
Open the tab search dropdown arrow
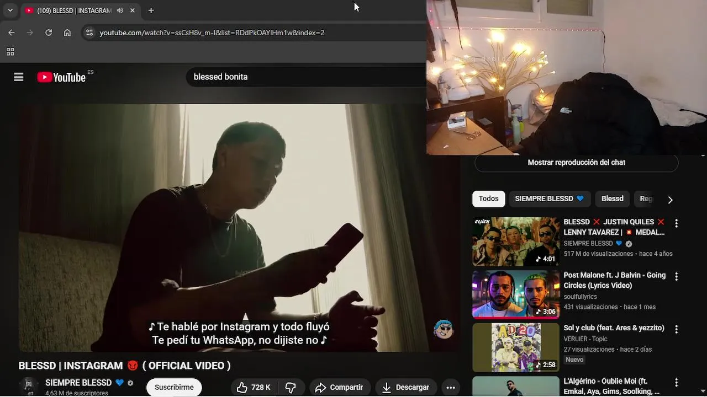(10, 10)
